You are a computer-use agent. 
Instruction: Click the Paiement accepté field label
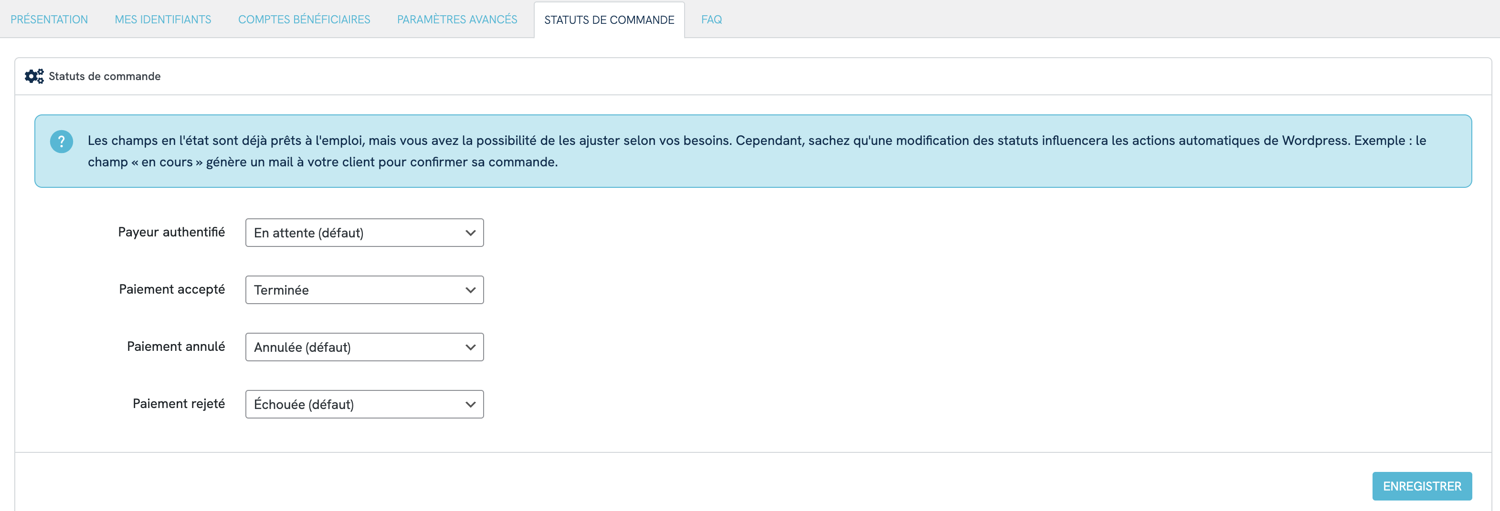pyautogui.click(x=172, y=289)
